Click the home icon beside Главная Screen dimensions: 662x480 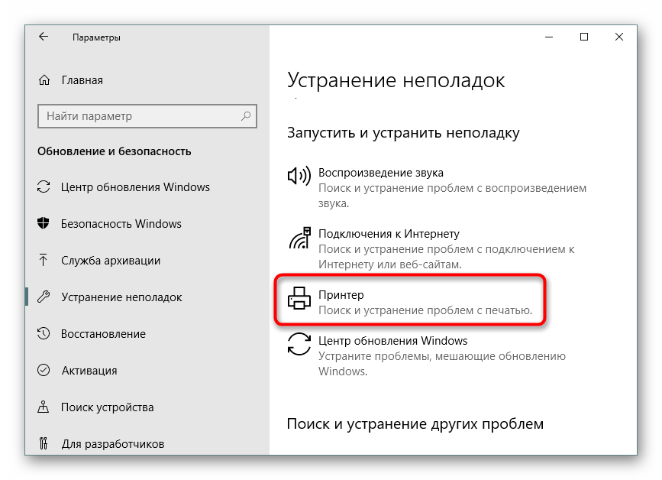tap(44, 79)
